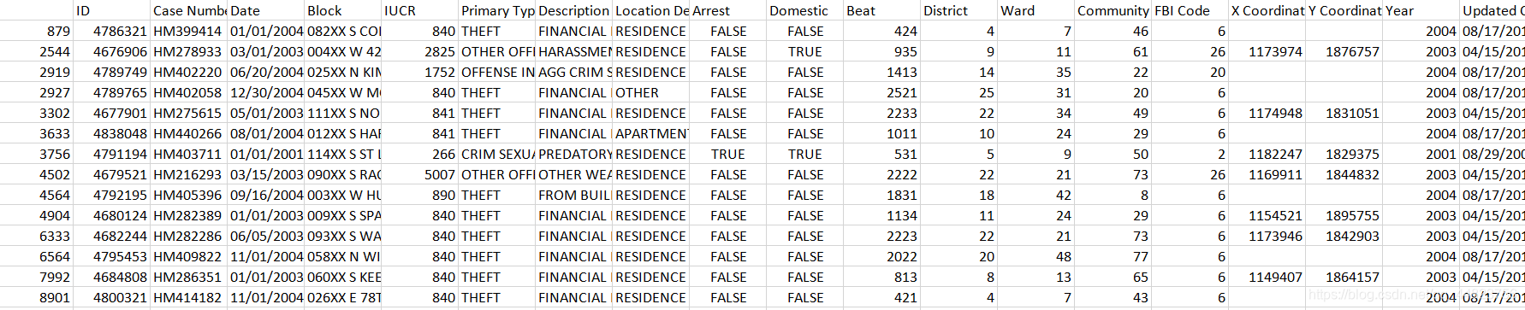Select the OFFENSE IN primary type cell
The width and height of the screenshot is (1525, 310).
click(497, 72)
